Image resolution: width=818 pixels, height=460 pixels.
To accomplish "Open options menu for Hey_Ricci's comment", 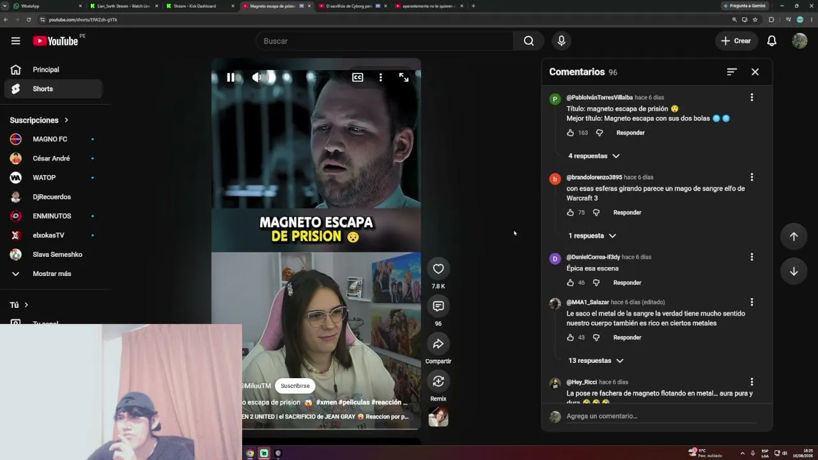I will pyautogui.click(x=752, y=382).
